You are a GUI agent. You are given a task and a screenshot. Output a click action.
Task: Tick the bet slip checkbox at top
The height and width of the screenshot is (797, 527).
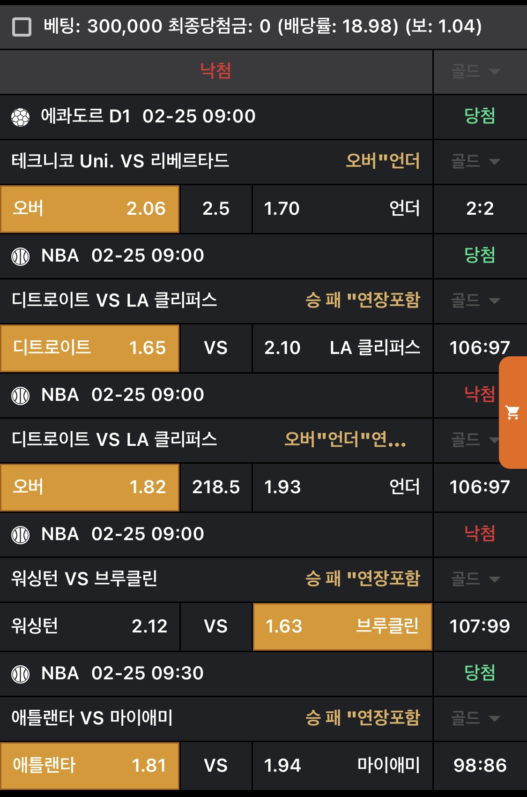[x=22, y=27]
